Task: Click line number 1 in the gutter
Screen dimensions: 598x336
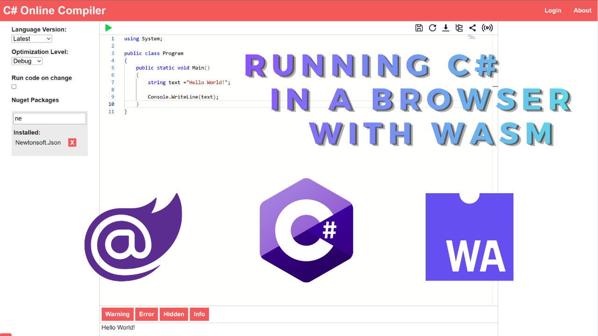Action: coord(113,39)
